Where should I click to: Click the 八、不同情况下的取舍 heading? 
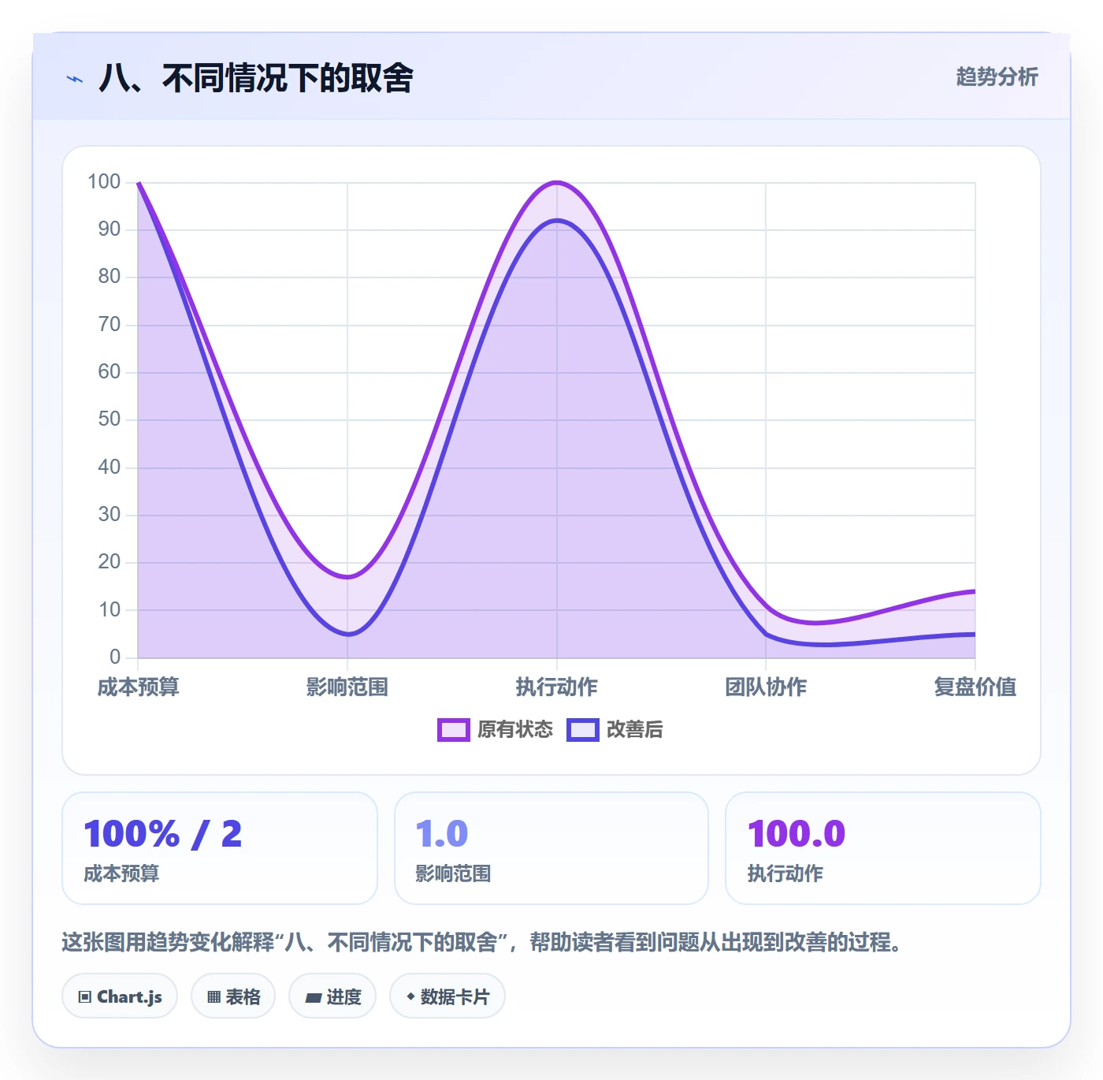point(256,78)
